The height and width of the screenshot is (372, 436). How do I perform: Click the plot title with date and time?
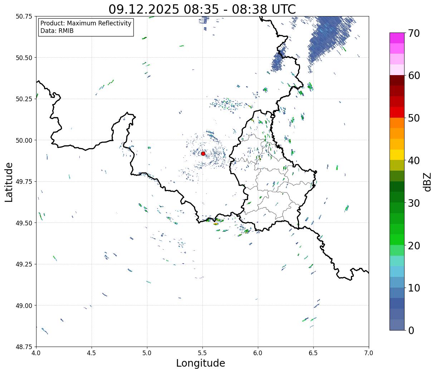[x=202, y=9]
